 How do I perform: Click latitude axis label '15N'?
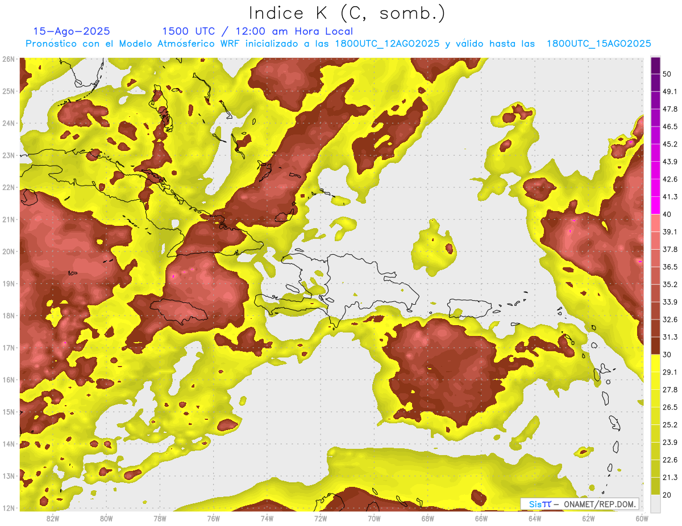click(9, 411)
